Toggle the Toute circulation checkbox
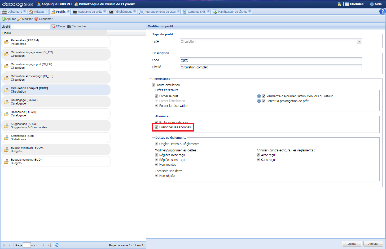 (x=153, y=85)
